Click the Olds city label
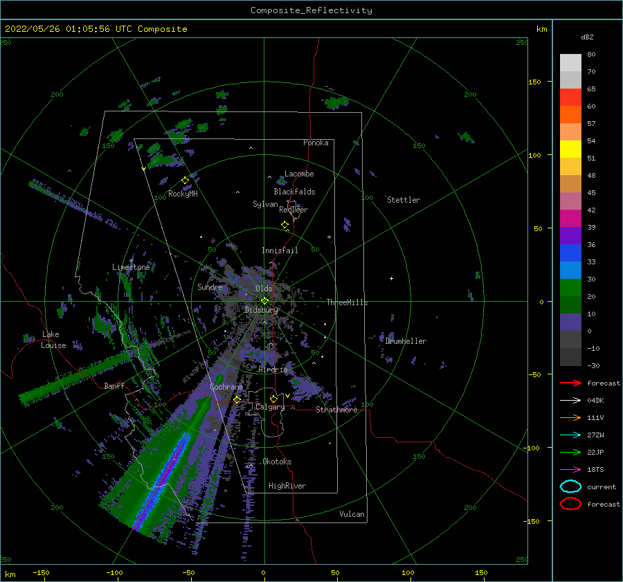The image size is (623, 582). coord(264,289)
